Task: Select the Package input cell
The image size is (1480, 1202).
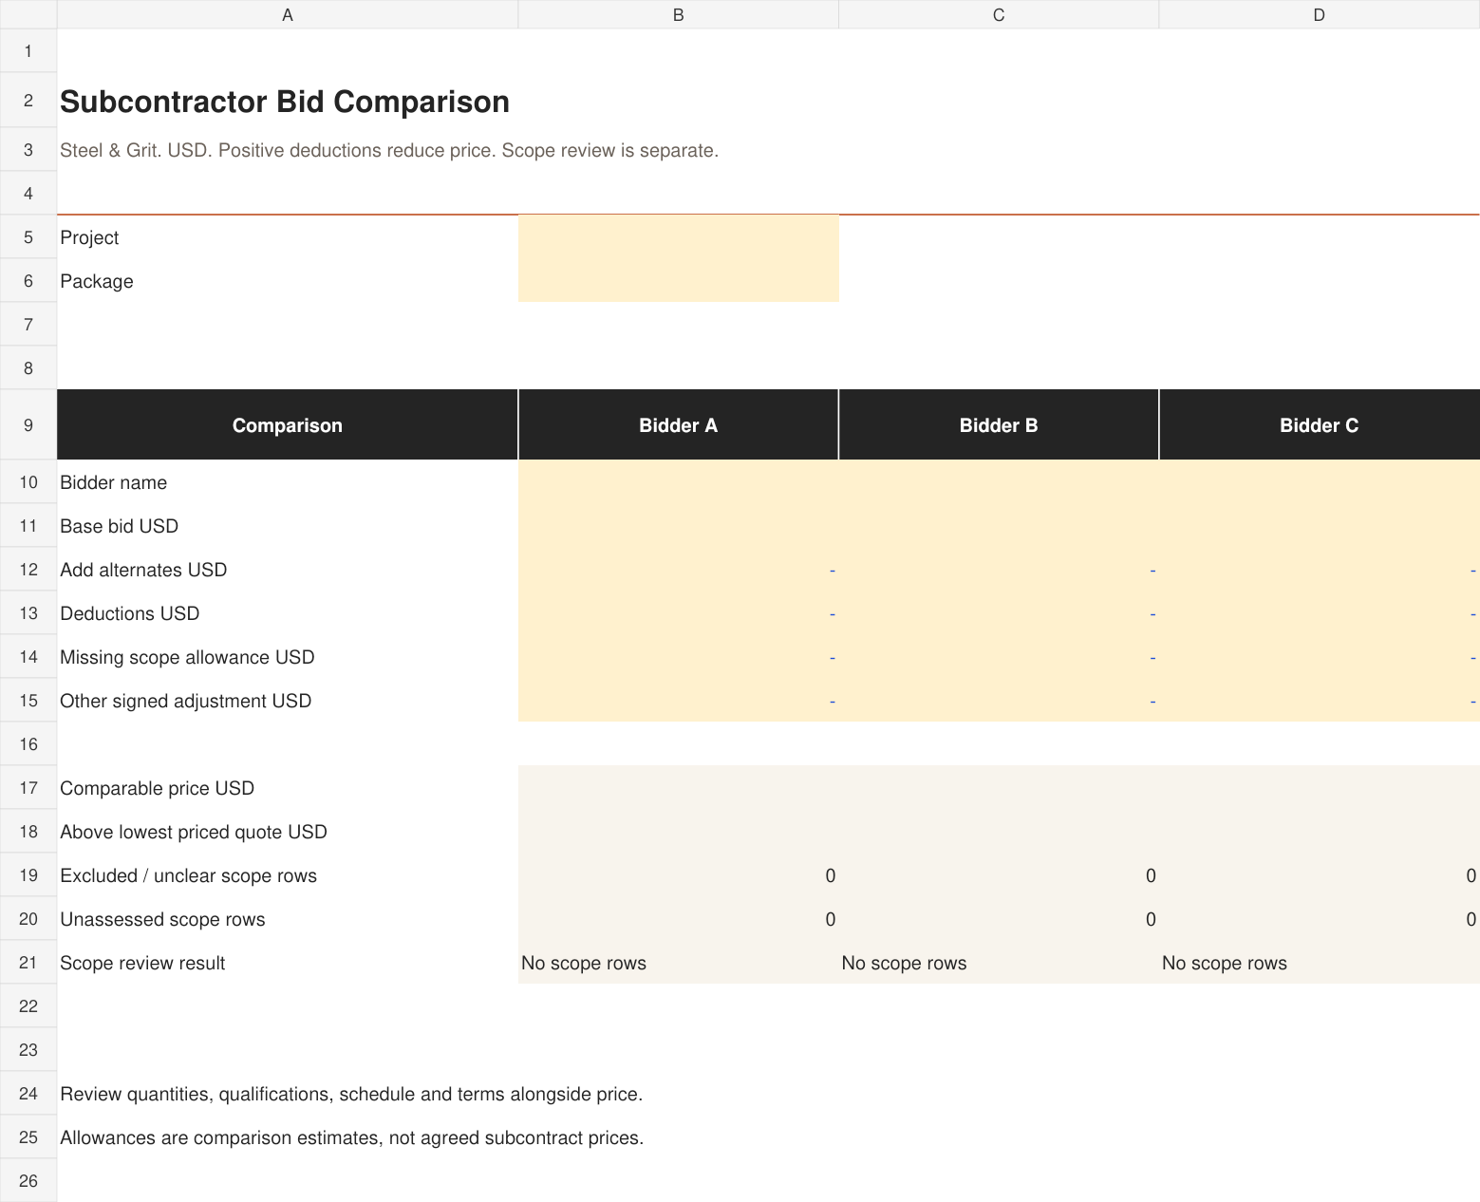Action: coord(678,281)
